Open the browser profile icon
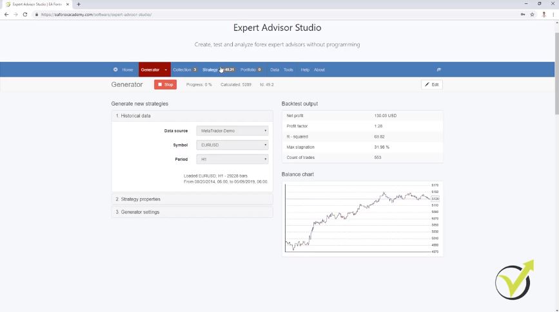Screen dimensions: 559x312 [544, 15]
